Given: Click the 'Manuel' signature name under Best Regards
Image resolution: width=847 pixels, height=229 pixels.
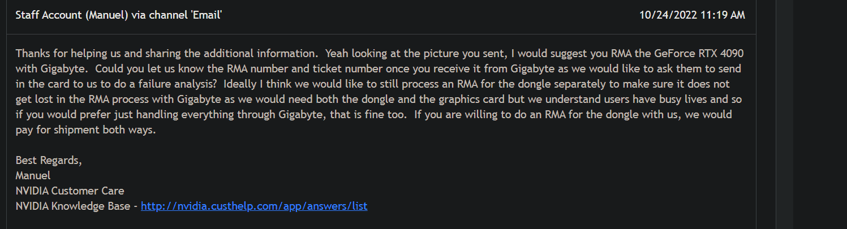Looking at the screenshot, I should pos(33,175).
